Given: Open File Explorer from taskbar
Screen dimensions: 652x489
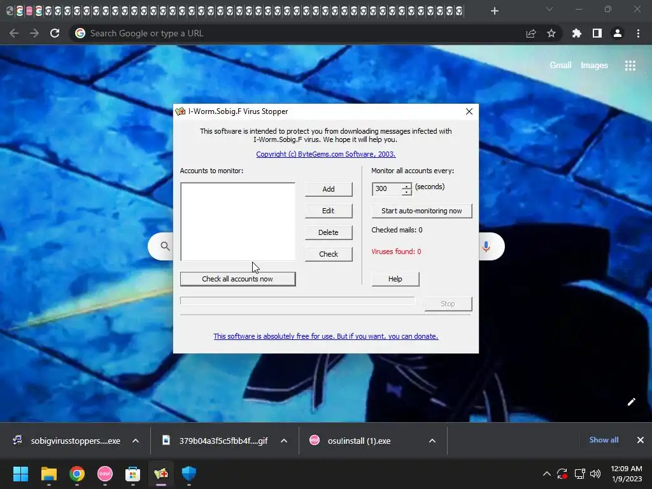Looking at the screenshot, I should (48, 474).
